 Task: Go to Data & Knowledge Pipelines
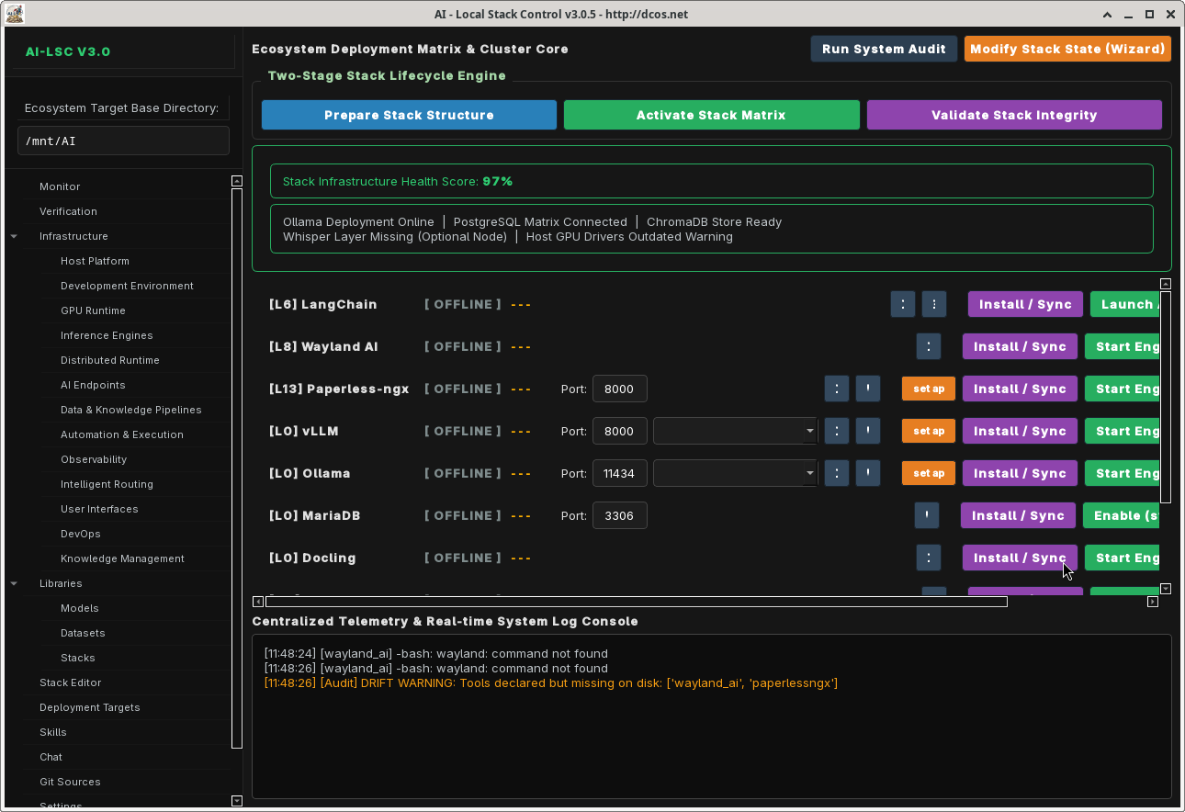pos(131,410)
